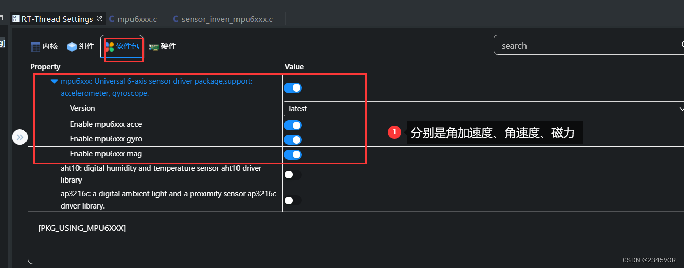
Task: Enable the ap3216c driver library switch
Action: pyautogui.click(x=293, y=200)
